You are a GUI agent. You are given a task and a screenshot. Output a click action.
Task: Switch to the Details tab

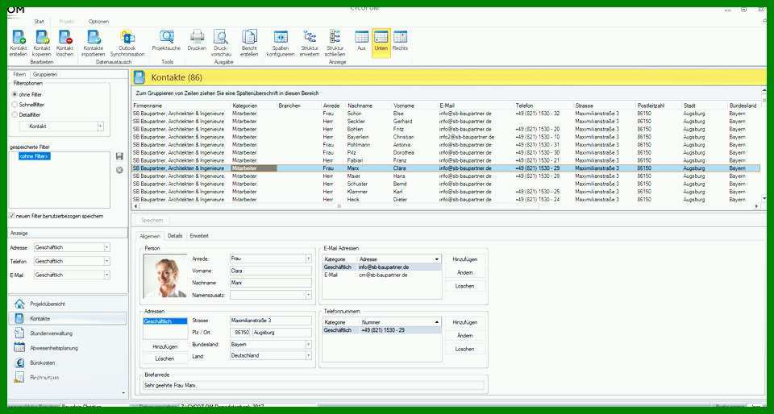[175, 236]
